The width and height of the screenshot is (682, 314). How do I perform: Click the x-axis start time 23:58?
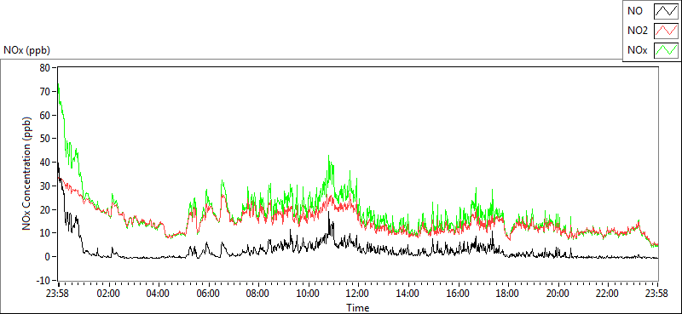coord(58,293)
